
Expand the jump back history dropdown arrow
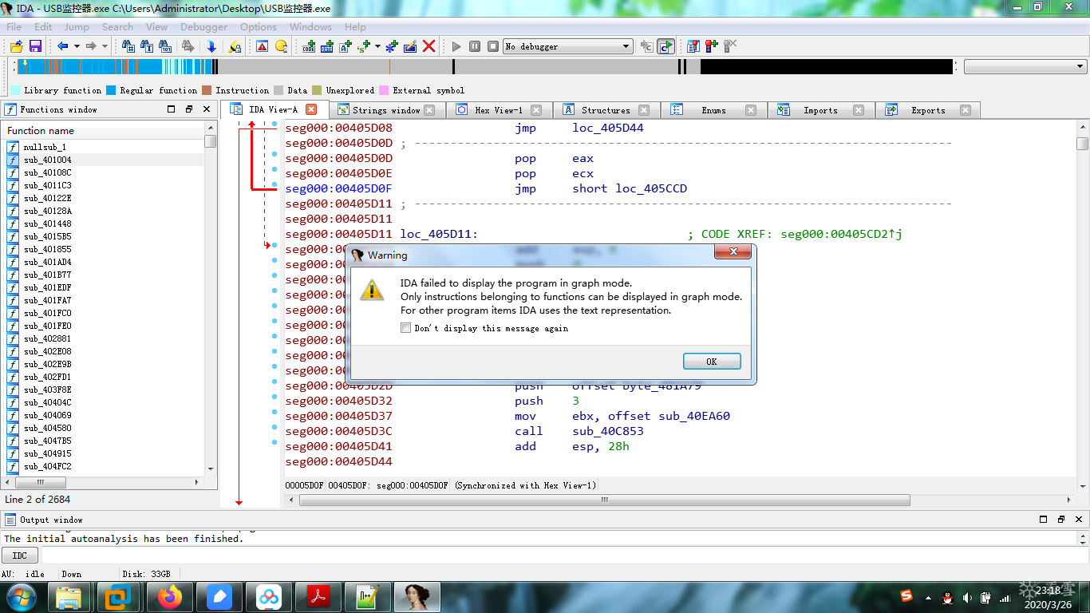click(77, 46)
